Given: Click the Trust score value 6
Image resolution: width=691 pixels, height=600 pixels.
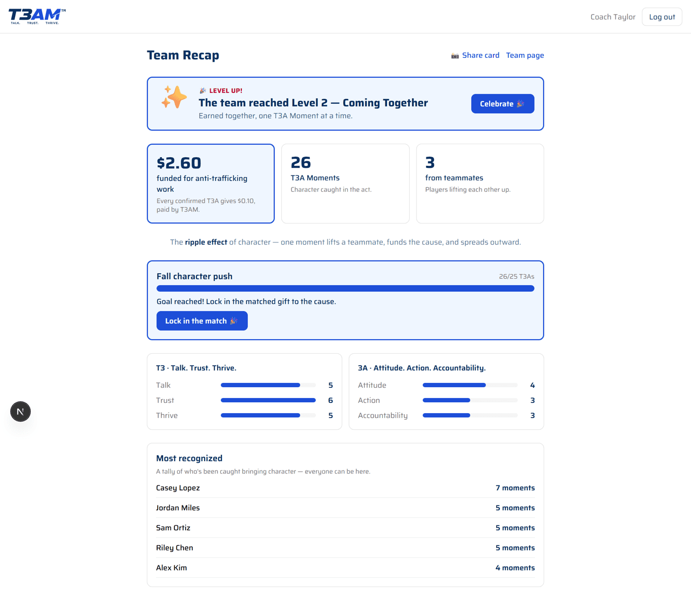Looking at the screenshot, I should tap(330, 400).
